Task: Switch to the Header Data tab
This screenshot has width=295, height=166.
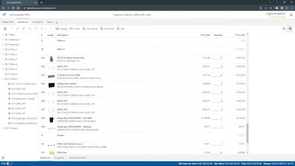Action: click(x=7, y=22)
